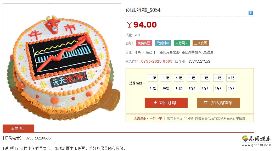Choose the 10磅 weight option
Screen dimensions: 275x151
(166, 88)
